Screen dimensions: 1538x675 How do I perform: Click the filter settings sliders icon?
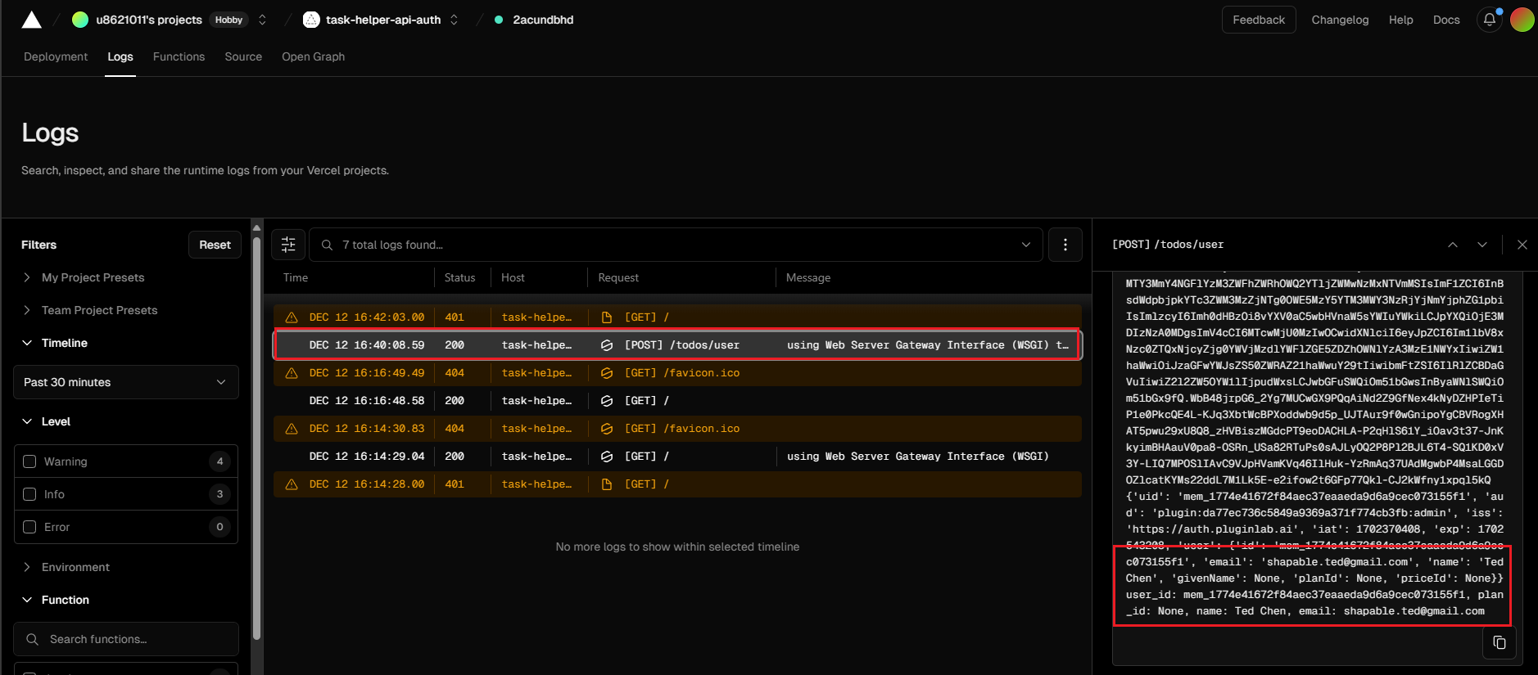pos(288,245)
